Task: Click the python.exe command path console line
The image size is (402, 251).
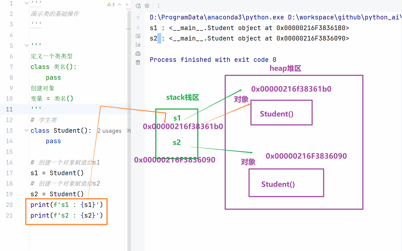Action: pos(275,17)
